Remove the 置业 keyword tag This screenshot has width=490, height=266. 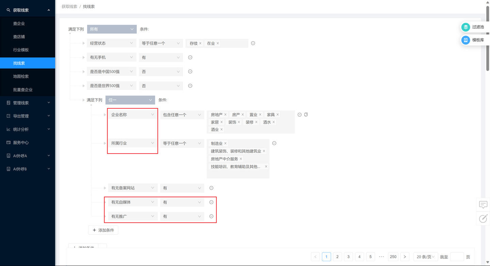[260, 115]
